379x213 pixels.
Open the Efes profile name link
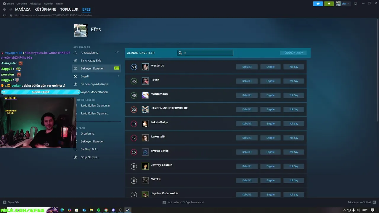(x=96, y=29)
